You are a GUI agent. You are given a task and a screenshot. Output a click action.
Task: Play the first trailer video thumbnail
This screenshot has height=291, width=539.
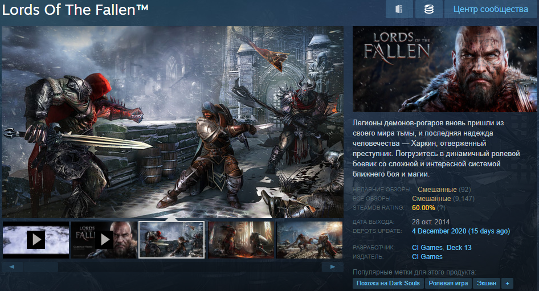(36, 240)
